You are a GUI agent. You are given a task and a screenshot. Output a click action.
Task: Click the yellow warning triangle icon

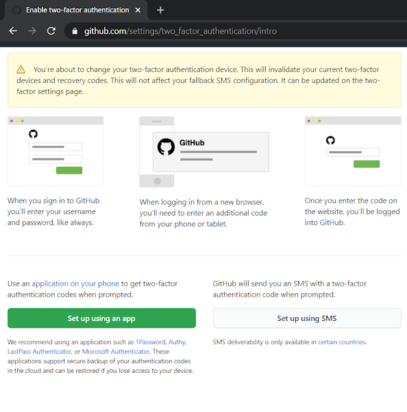pyautogui.click(x=21, y=69)
